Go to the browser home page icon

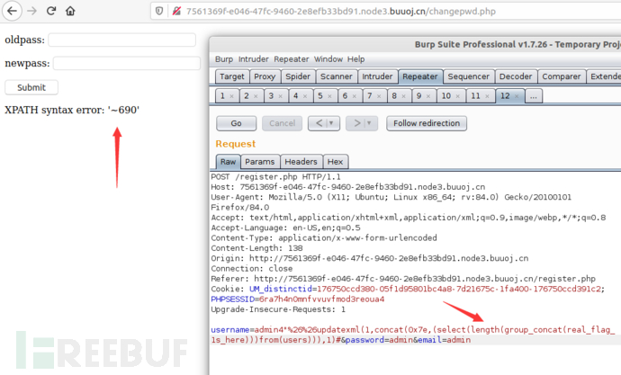point(70,11)
